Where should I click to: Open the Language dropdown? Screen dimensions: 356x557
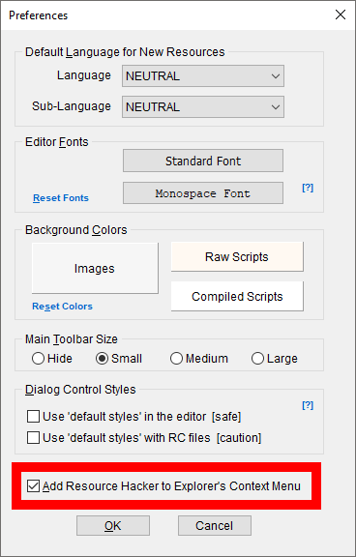click(203, 76)
